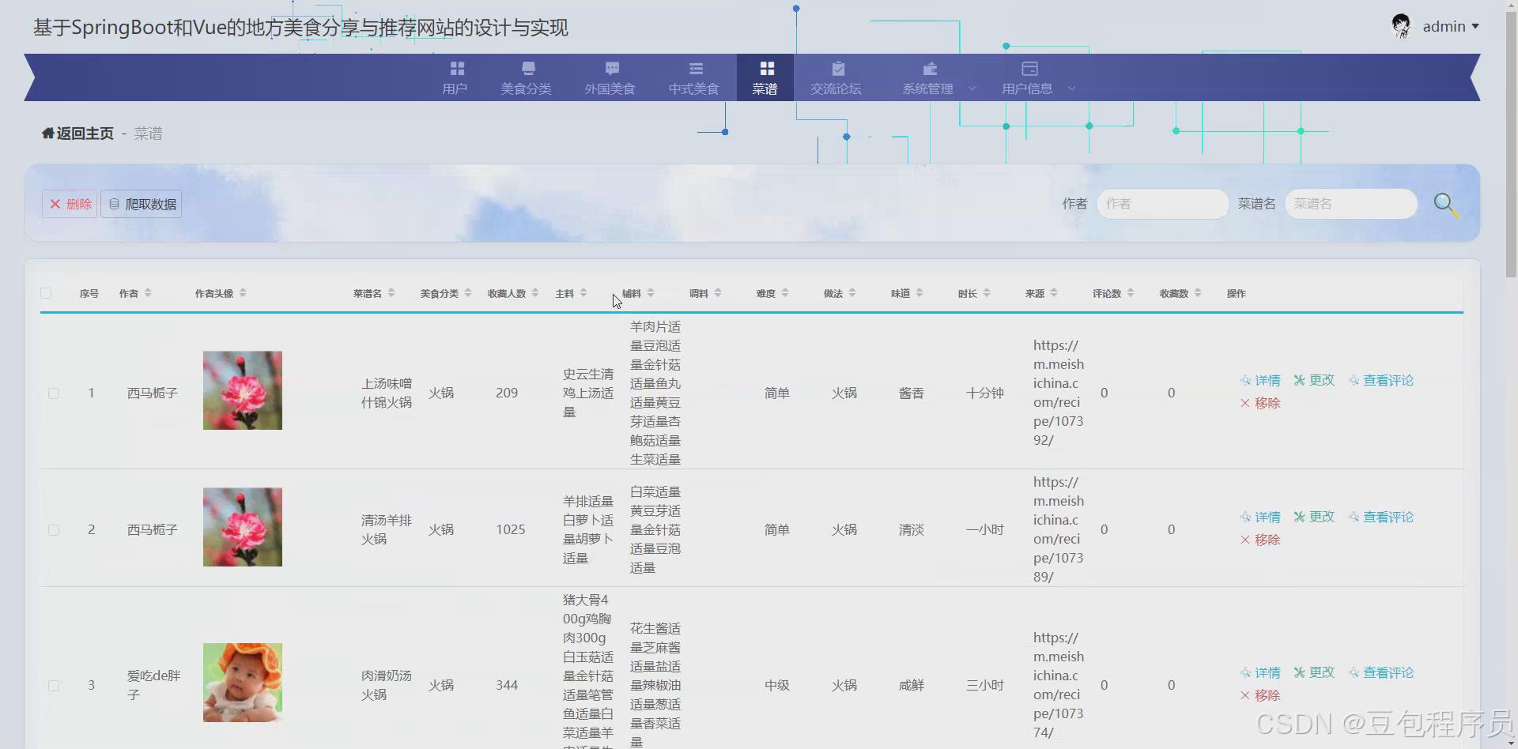Click the 爬取数据 button
This screenshot has width=1518, height=749.
[x=142, y=204]
